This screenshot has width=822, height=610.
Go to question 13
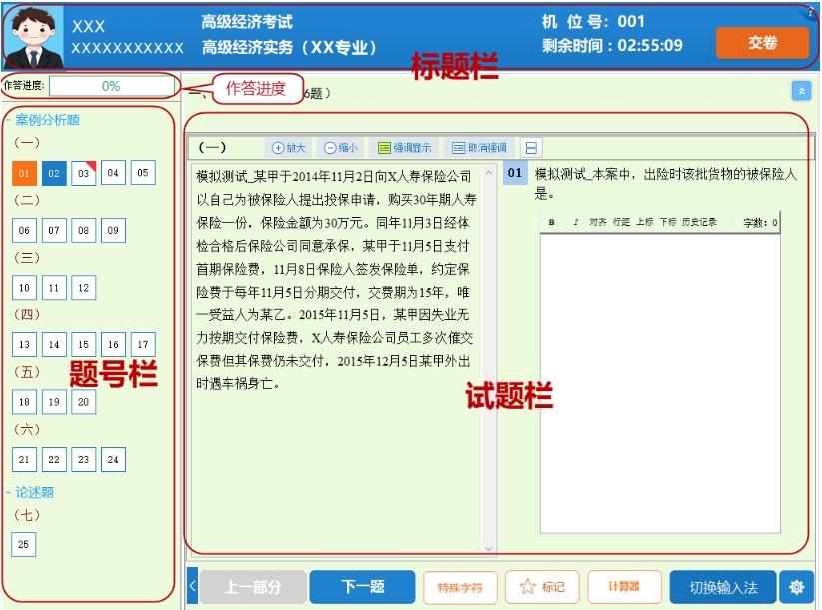click(x=24, y=344)
